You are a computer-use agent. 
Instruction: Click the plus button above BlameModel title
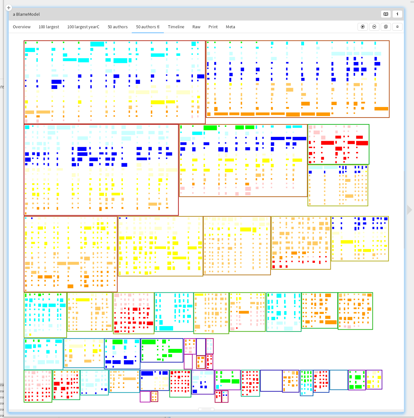(x=9, y=8)
